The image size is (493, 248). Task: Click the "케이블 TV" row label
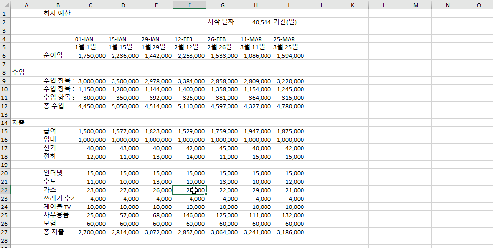point(58,207)
